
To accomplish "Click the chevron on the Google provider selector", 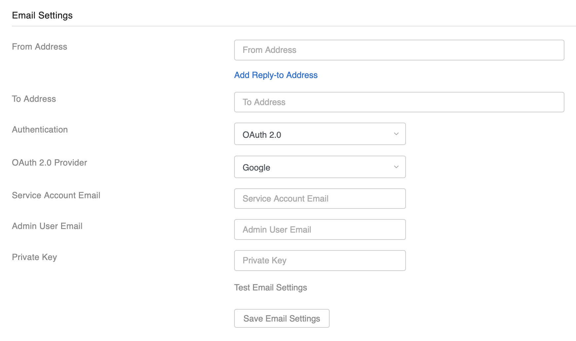I will point(396,167).
